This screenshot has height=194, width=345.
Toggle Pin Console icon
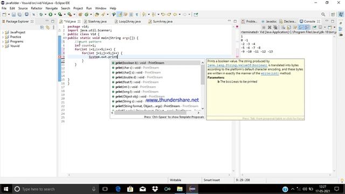coord(314,27)
